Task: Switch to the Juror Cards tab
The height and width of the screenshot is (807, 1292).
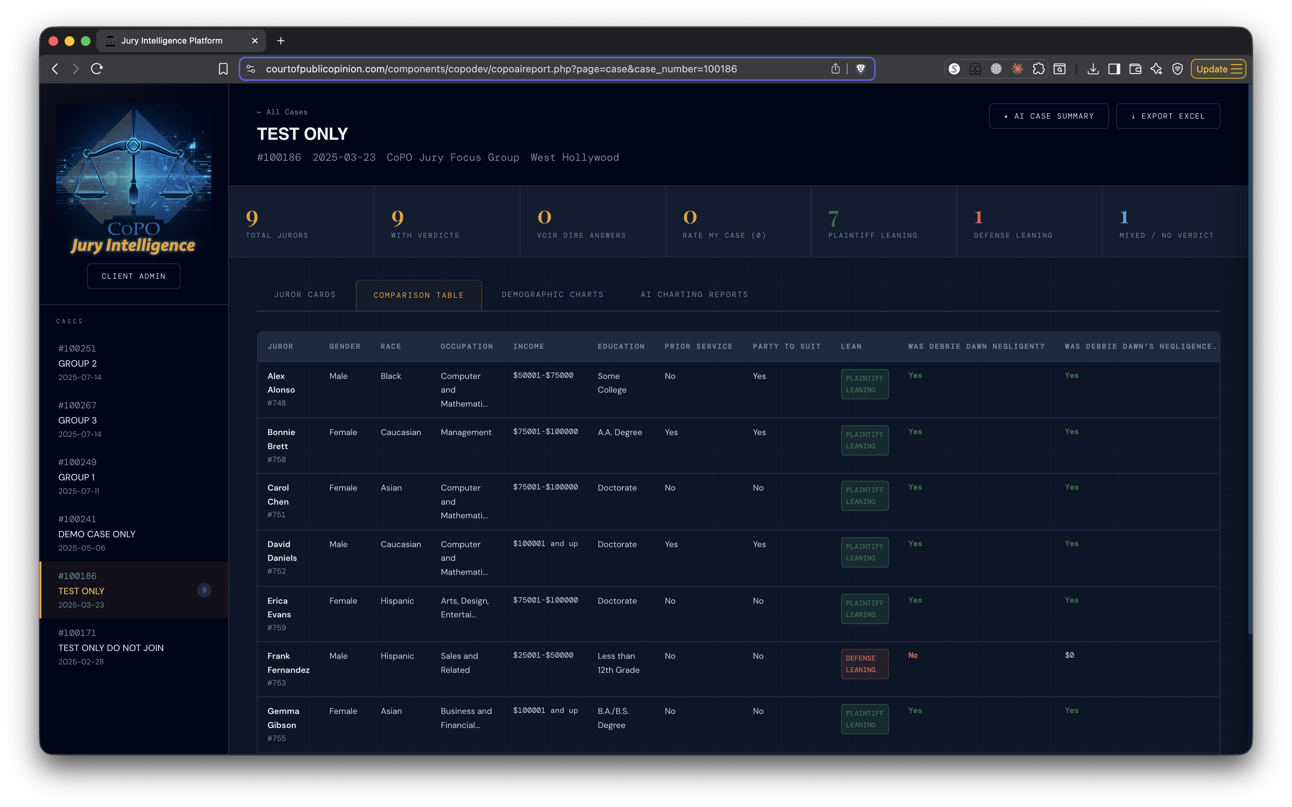Action: pyautogui.click(x=305, y=295)
